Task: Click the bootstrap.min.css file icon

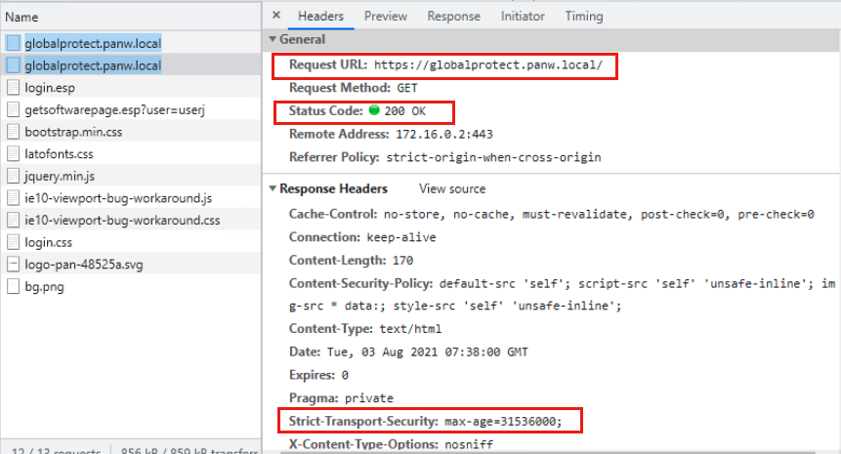Action: (x=13, y=131)
